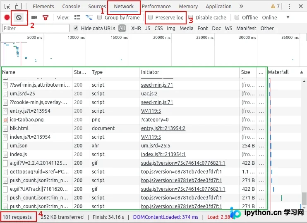Filter requests by WS
Viewport: 307px width, 223px height.
point(228,28)
